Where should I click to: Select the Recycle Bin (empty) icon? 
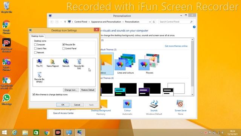click(39, 77)
